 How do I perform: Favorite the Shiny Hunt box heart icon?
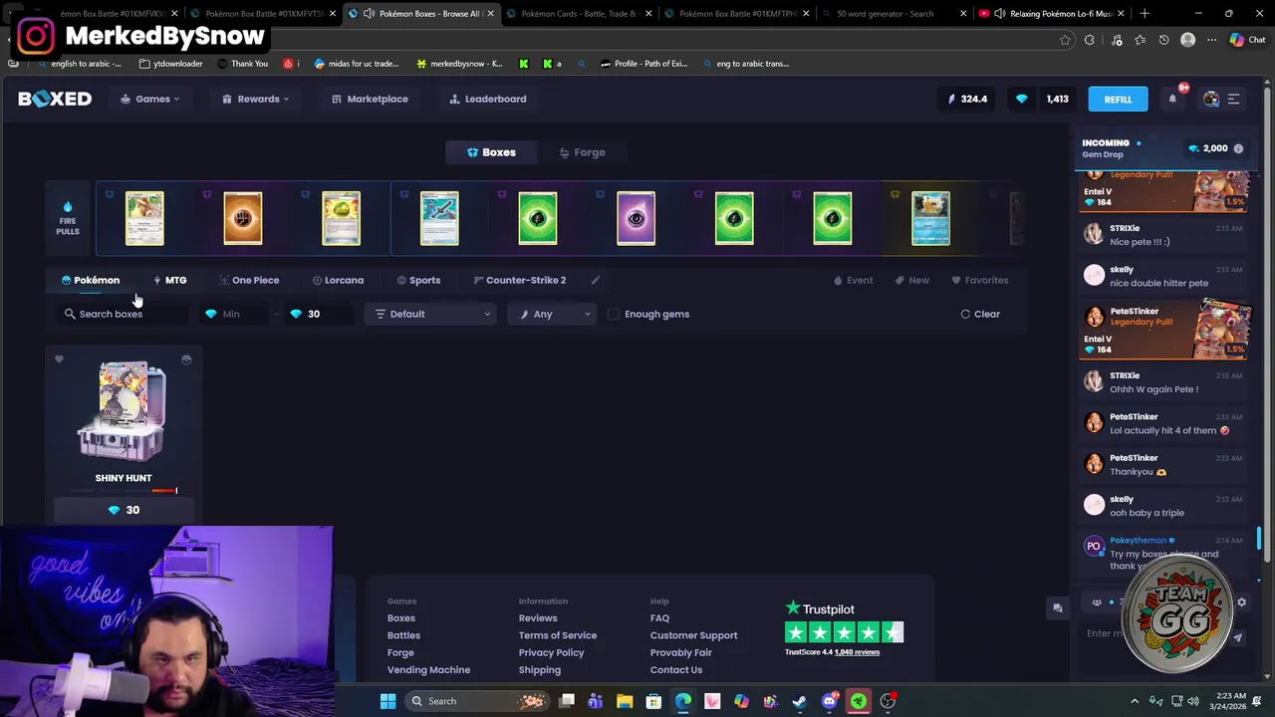pyautogui.click(x=59, y=359)
